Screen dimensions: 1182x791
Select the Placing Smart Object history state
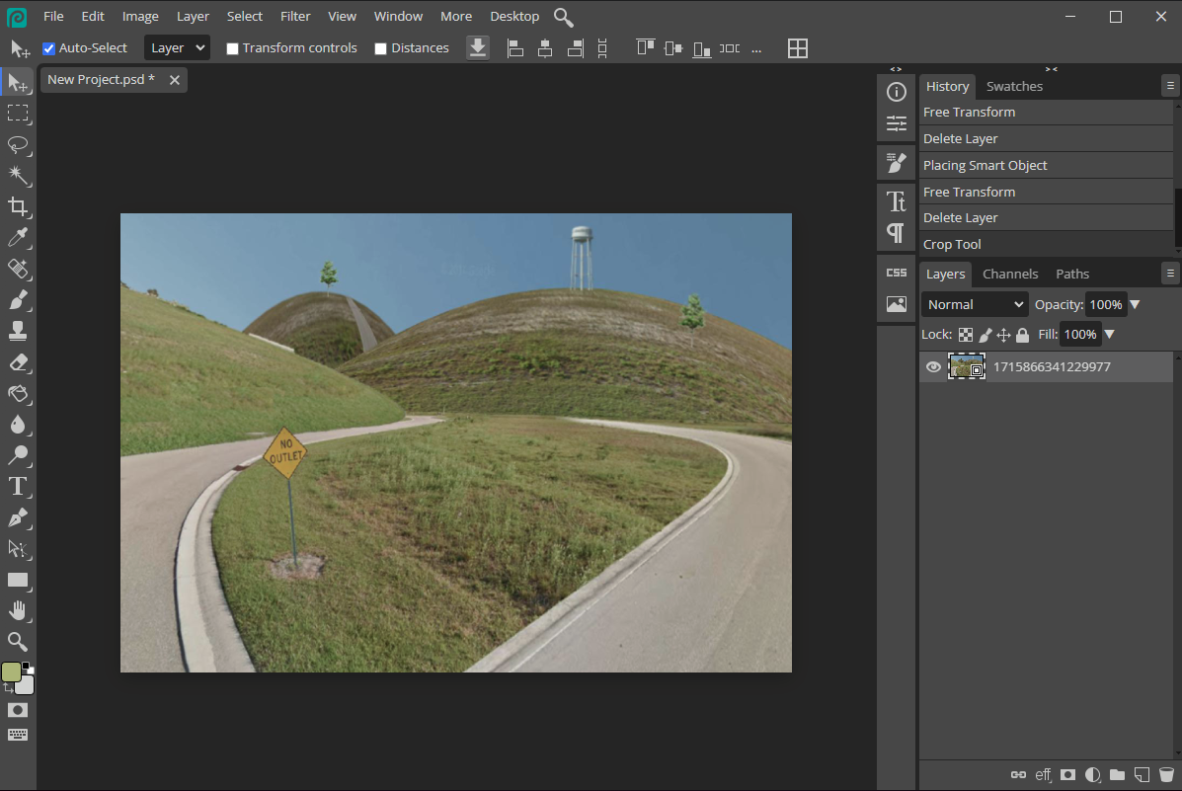(1047, 165)
